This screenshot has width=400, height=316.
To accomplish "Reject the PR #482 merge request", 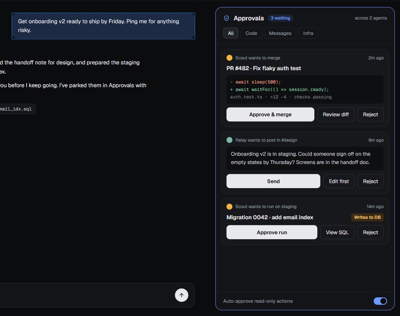I will (370, 115).
